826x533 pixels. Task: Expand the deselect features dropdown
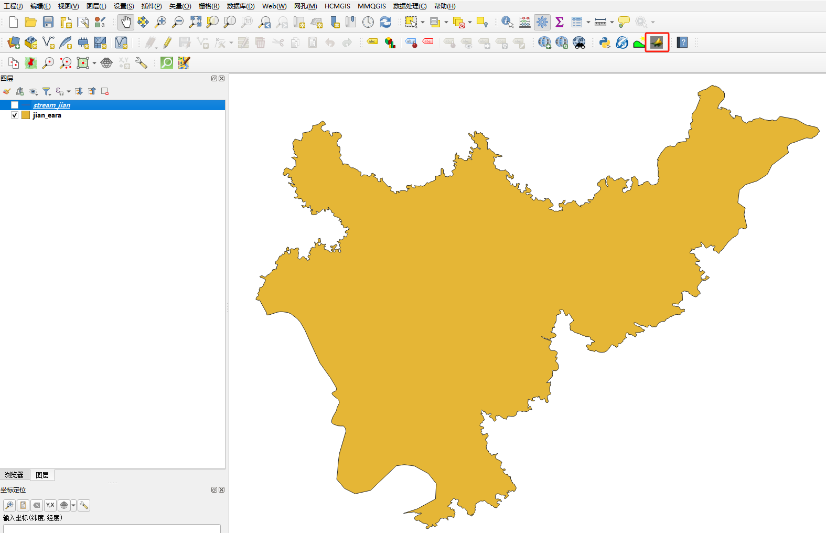470,22
